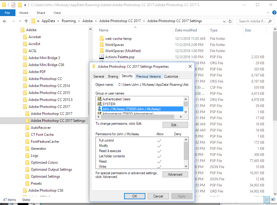The width and height of the screenshot is (277, 205).
Task: Switch to large icons view in status bar
Action: pyautogui.click(x=273, y=199)
